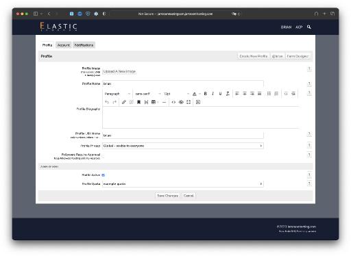This screenshot has height=256, width=351.
Task: Open the BRIAN user menu
Action: point(286,27)
